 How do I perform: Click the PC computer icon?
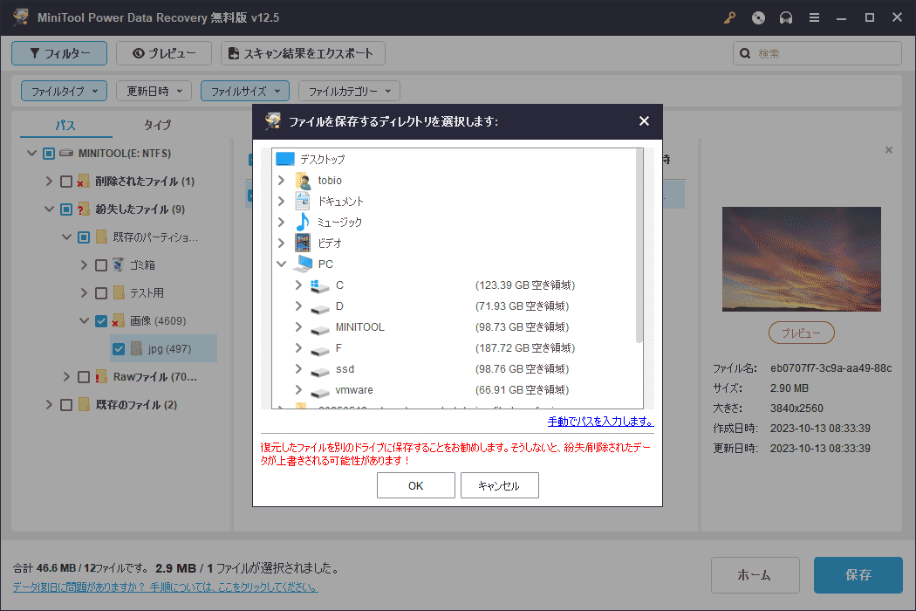tap(304, 264)
